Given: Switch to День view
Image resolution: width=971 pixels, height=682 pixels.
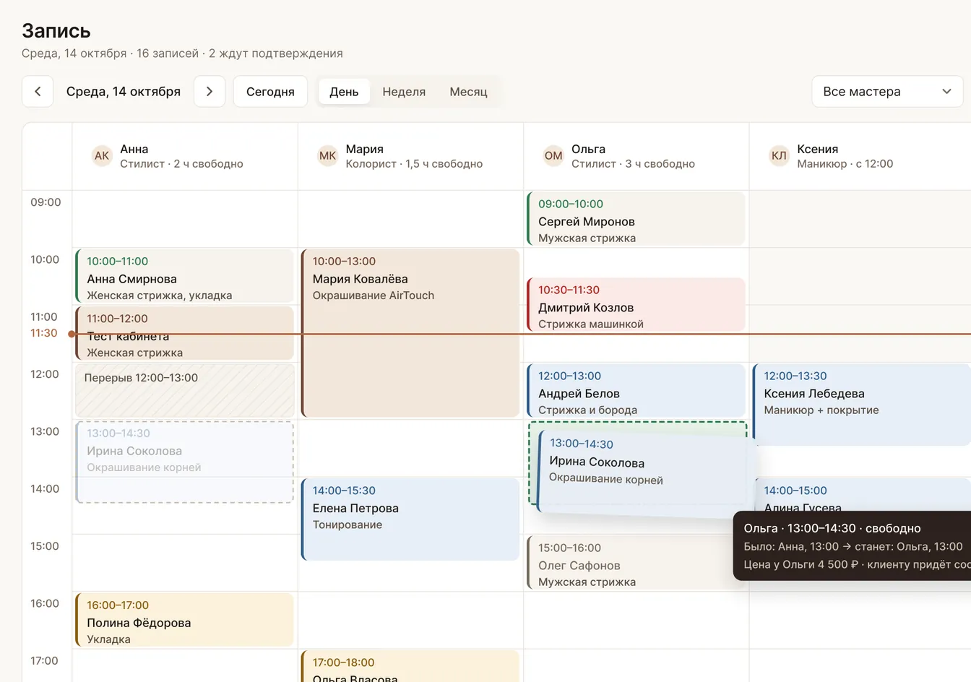Looking at the screenshot, I should (x=344, y=92).
